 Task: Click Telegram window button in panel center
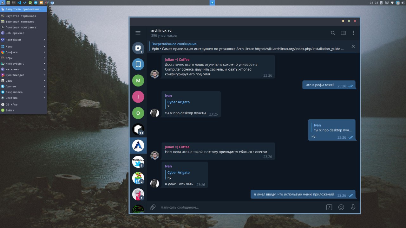(x=212, y=3)
